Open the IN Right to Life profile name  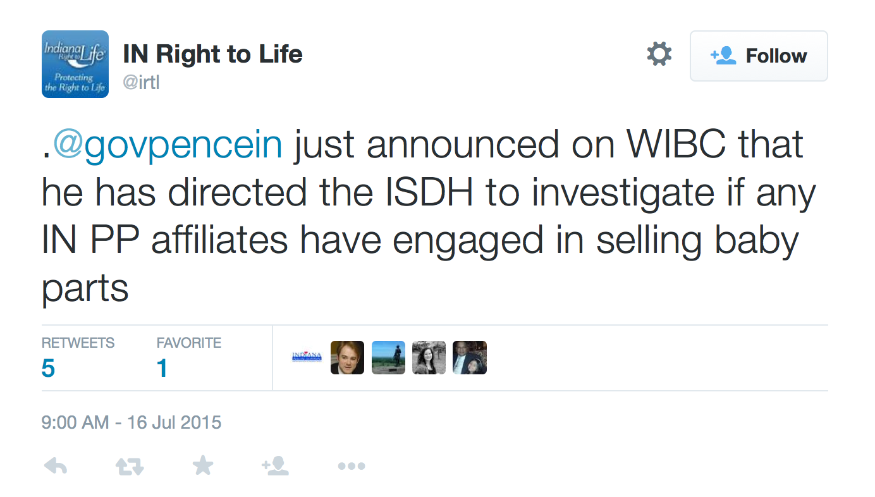point(212,54)
